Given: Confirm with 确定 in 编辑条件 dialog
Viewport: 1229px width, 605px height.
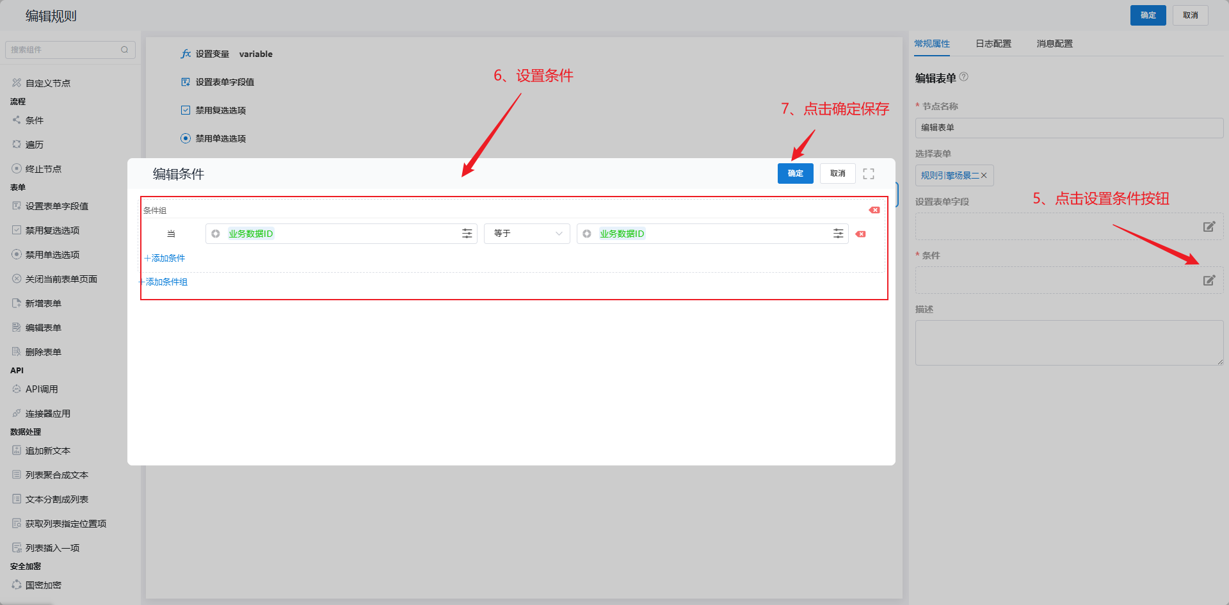Looking at the screenshot, I should pyautogui.click(x=795, y=173).
